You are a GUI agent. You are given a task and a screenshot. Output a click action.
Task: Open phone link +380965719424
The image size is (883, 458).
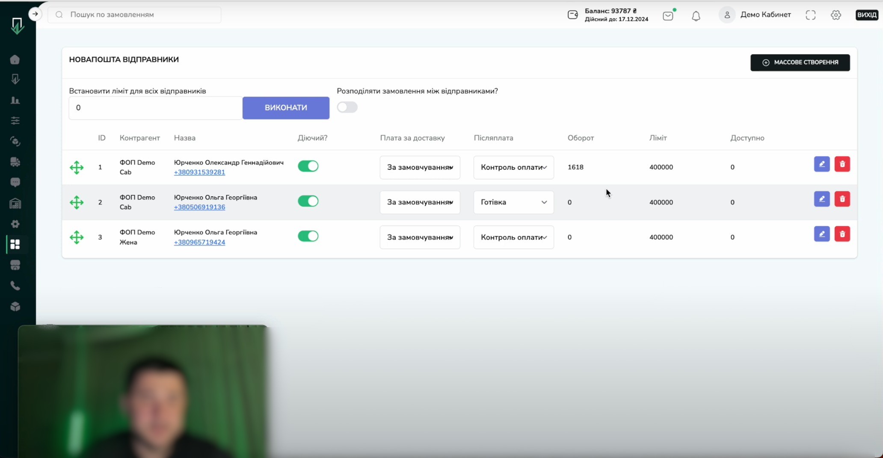(199, 242)
